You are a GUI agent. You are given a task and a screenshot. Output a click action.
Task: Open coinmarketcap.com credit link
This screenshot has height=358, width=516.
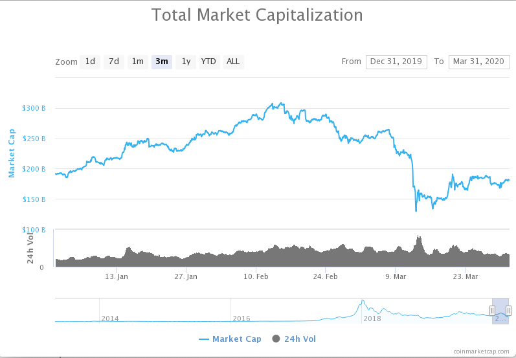click(x=481, y=352)
